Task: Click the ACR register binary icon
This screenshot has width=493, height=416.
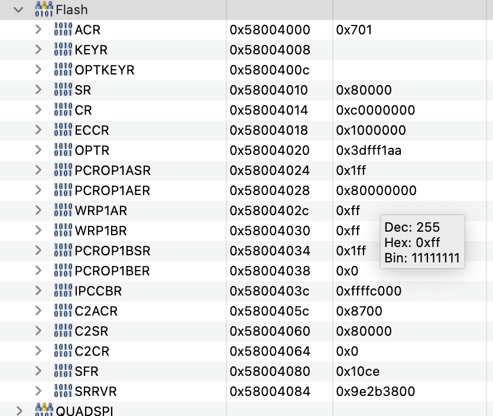Action: (x=63, y=30)
